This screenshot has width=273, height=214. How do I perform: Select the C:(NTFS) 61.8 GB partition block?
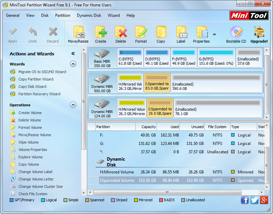pyautogui.click(x=130, y=58)
